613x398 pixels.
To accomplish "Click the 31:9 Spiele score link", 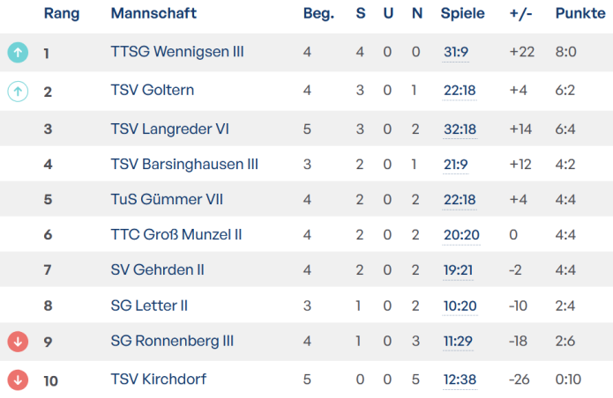I will coord(456,53).
